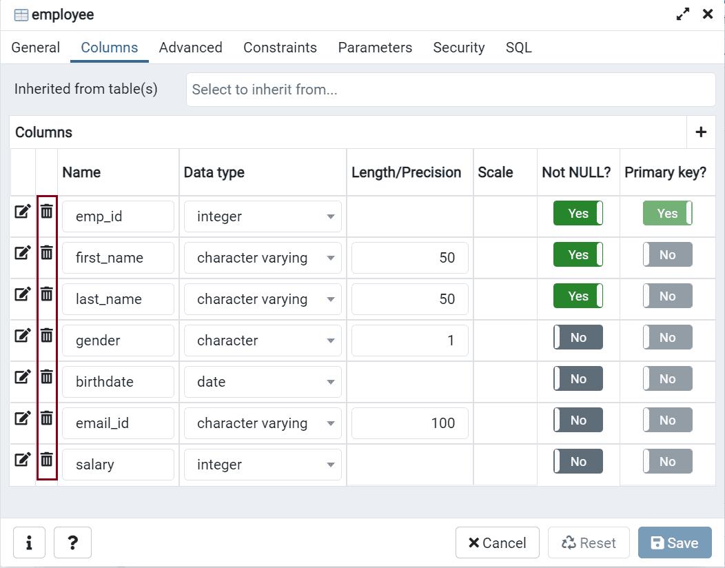Open edit icon for the gender column
The height and width of the screenshot is (568, 725).
tap(22, 336)
